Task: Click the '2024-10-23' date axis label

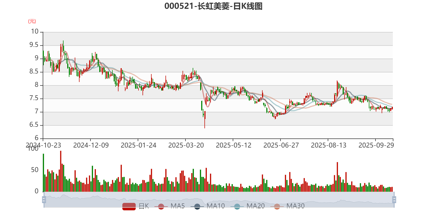Action: coord(43,145)
